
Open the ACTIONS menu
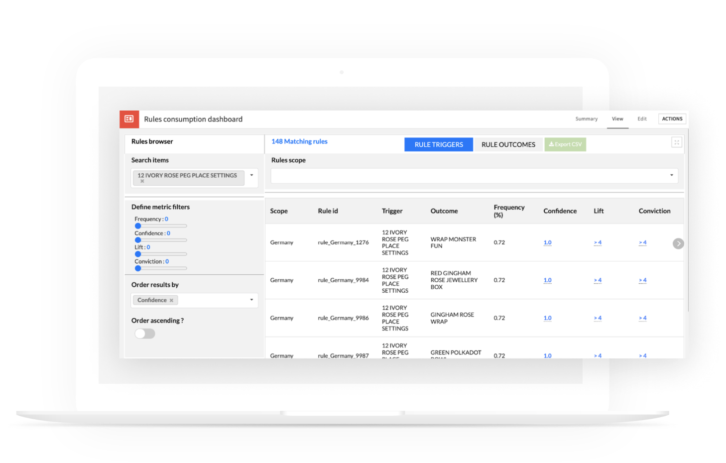tap(672, 119)
